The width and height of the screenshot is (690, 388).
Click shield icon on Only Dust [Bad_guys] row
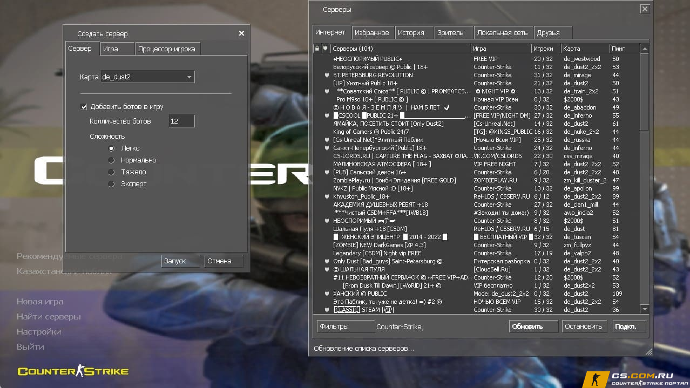click(x=327, y=261)
